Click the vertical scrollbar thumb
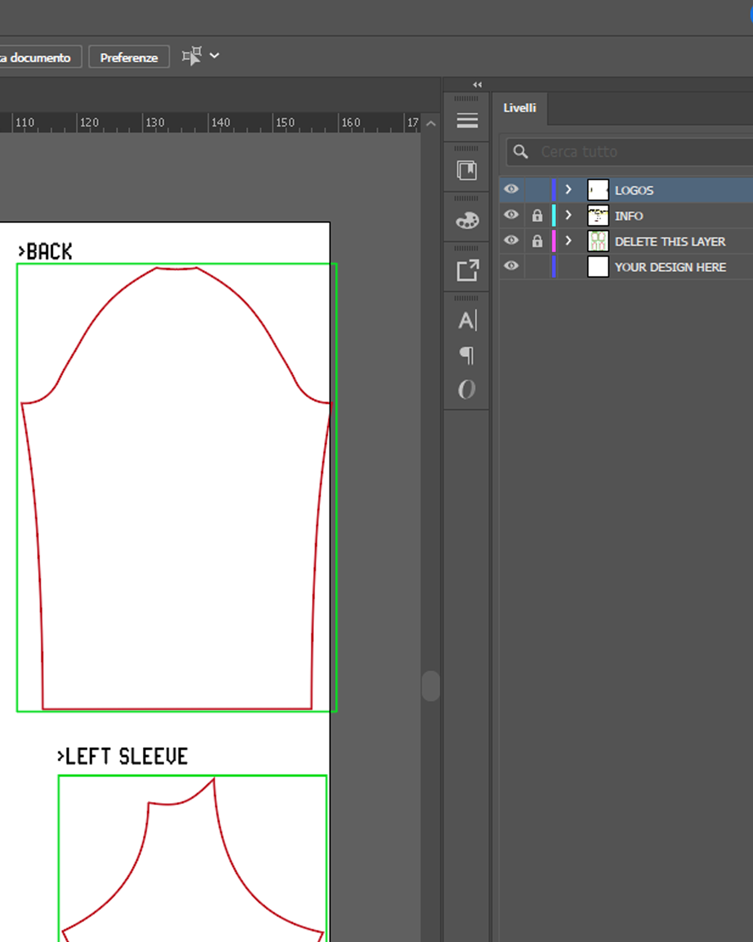This screenshot has height=942, width=753. 431,686
